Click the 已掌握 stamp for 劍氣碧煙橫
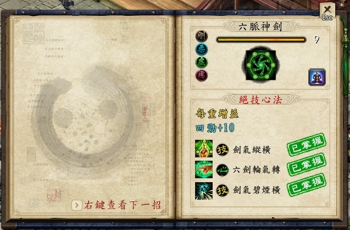Viewport: 350px width, 230px height. pos(307,185)
